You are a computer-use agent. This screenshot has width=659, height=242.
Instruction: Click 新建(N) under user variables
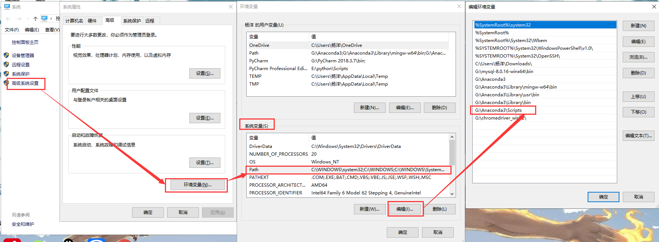pyautogui.click(x=369, y=108)
